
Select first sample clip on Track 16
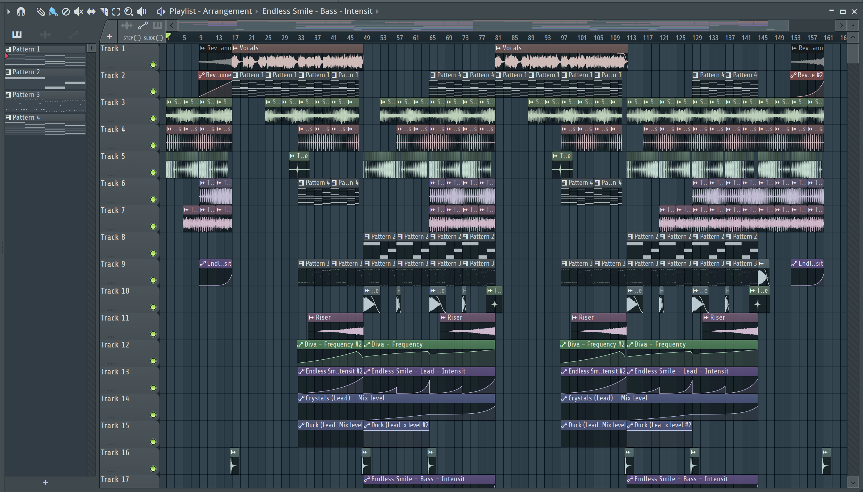[x=234, y=461]
